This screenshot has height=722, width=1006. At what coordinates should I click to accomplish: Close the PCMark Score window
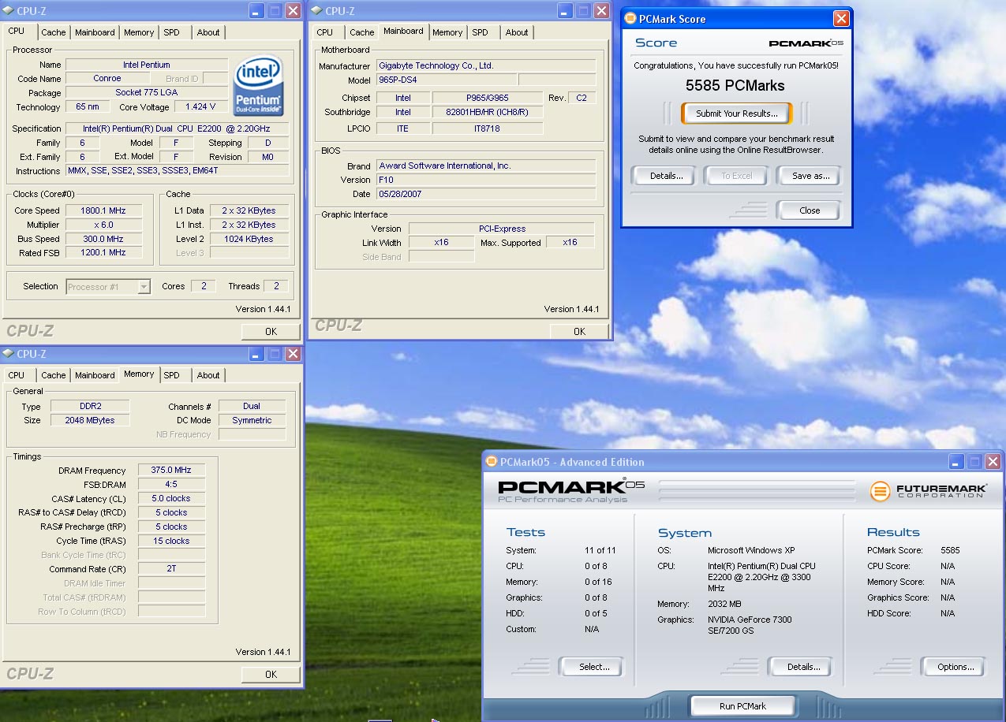[x=842, y=18]
